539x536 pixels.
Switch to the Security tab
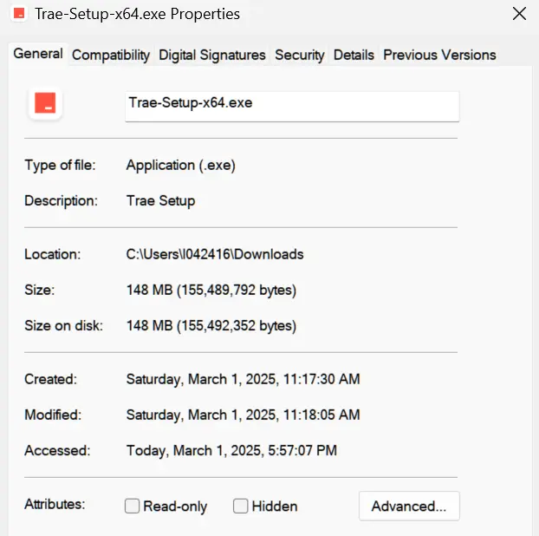(x=300, y=55)
